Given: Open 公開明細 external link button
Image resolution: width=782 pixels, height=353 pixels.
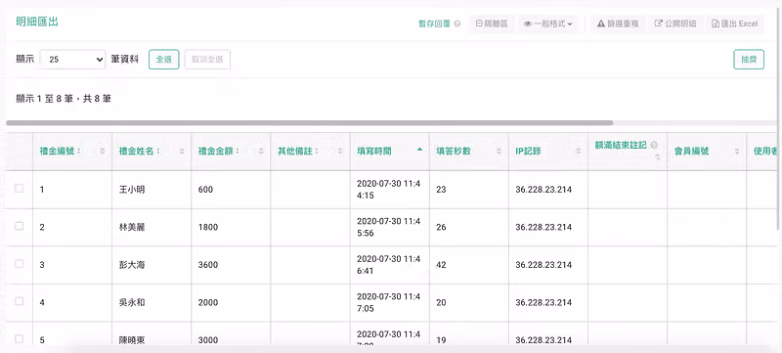Looking at the screenshot, I should coord(675,23).
